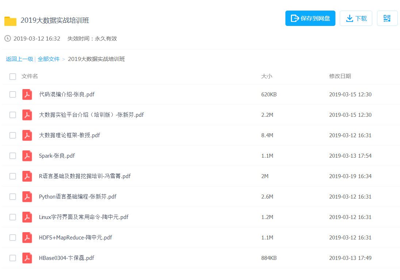Screen dimensions: 400x280
Task: Click PDF icon beside Spark-张良.pdf
Action: (x=27, y=156)
